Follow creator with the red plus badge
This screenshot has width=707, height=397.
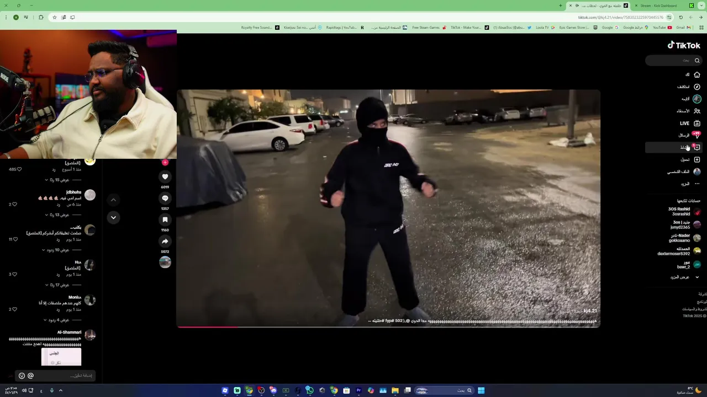coord(165,163)
